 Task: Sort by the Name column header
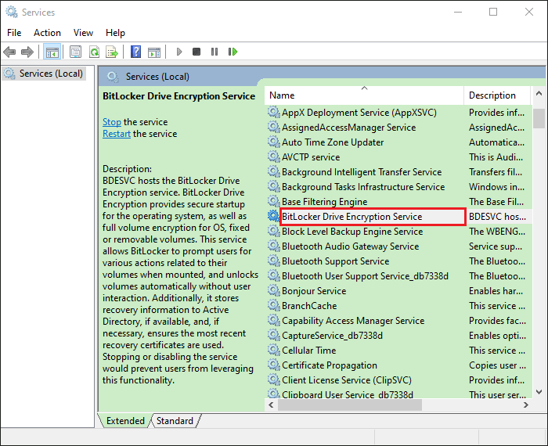tap(364, 95)
